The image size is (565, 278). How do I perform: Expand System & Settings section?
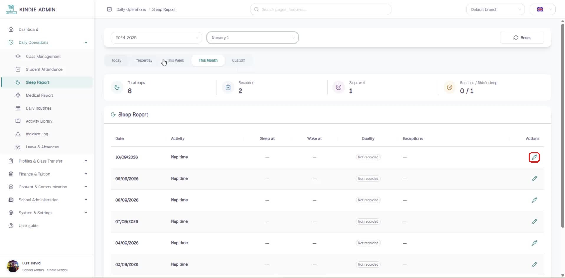pos(47,213)
